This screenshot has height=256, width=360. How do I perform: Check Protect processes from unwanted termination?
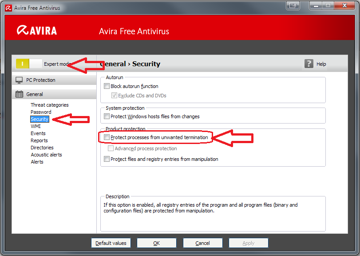pyautogui.click(x=107, y=137)
